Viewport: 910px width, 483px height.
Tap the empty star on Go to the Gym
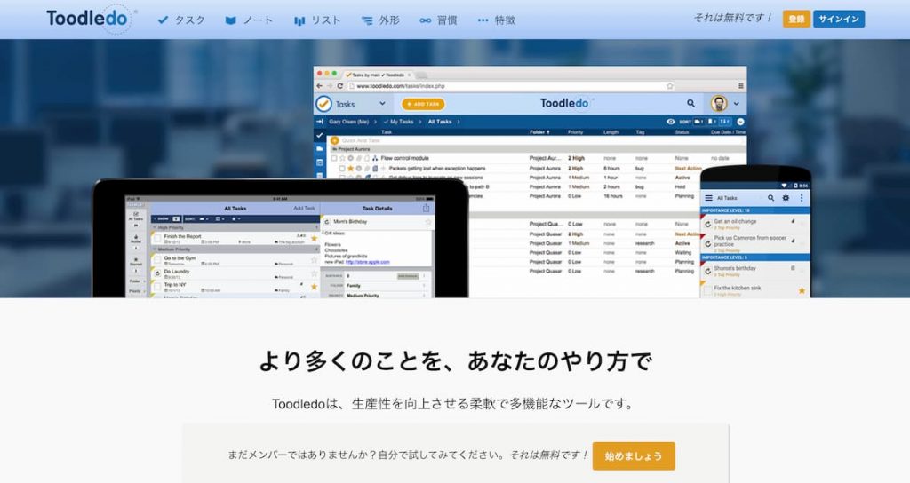(314, 260)
